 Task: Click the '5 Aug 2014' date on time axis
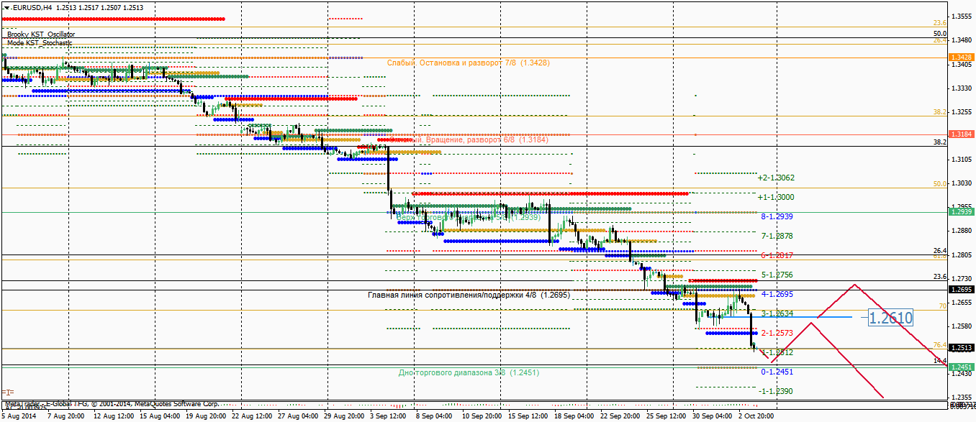point(19,416)
